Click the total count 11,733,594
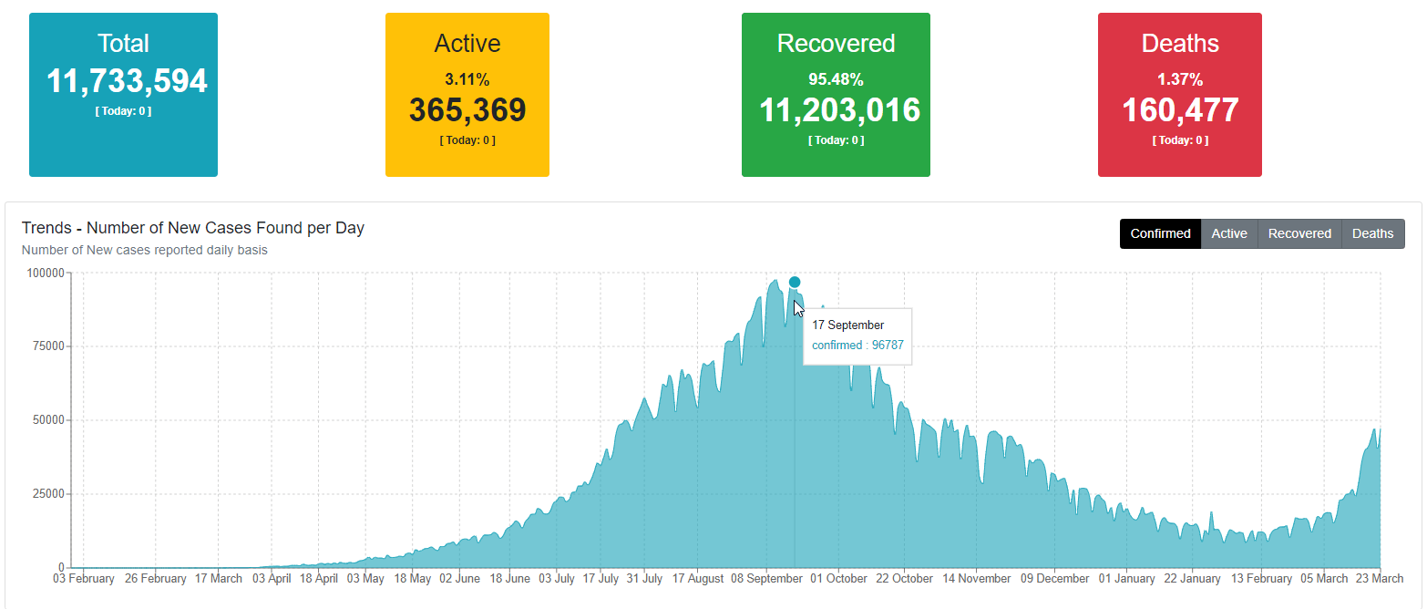The image size is (1427, 609). [x=127, y=81]
